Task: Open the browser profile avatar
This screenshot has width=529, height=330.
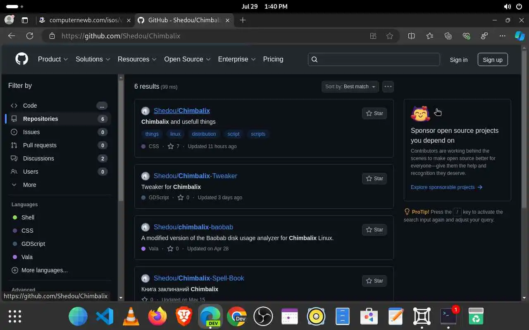Action: point(9,20)
